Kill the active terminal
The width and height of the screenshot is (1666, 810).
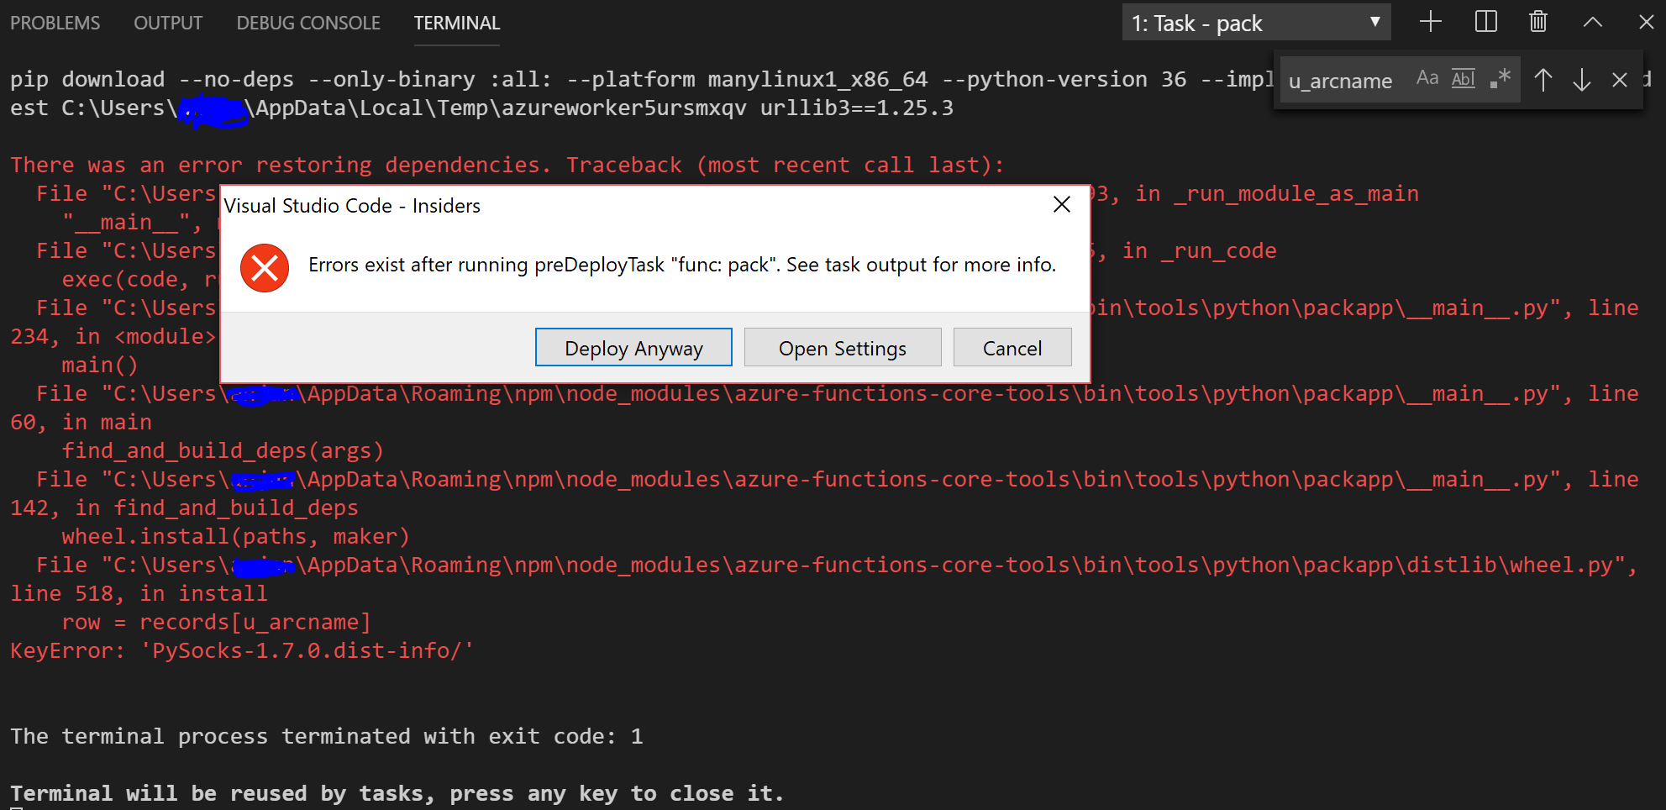point(1537,22)
